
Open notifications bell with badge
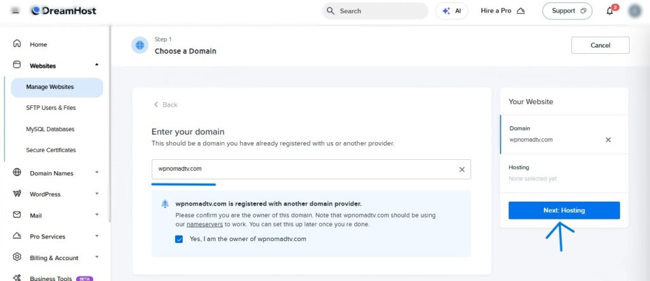click(x=611, y=10)
